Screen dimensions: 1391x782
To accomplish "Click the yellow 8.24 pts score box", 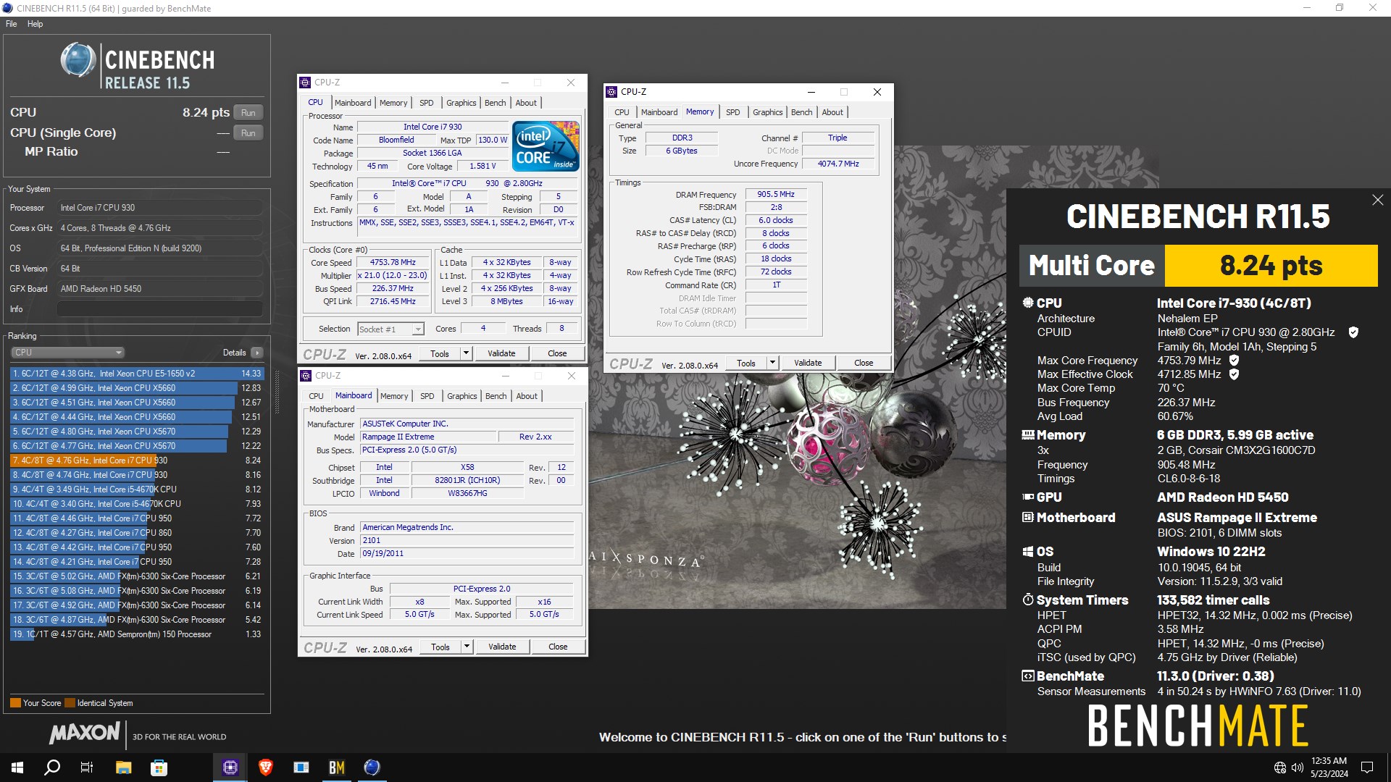I will click(x=1271, y=266).
